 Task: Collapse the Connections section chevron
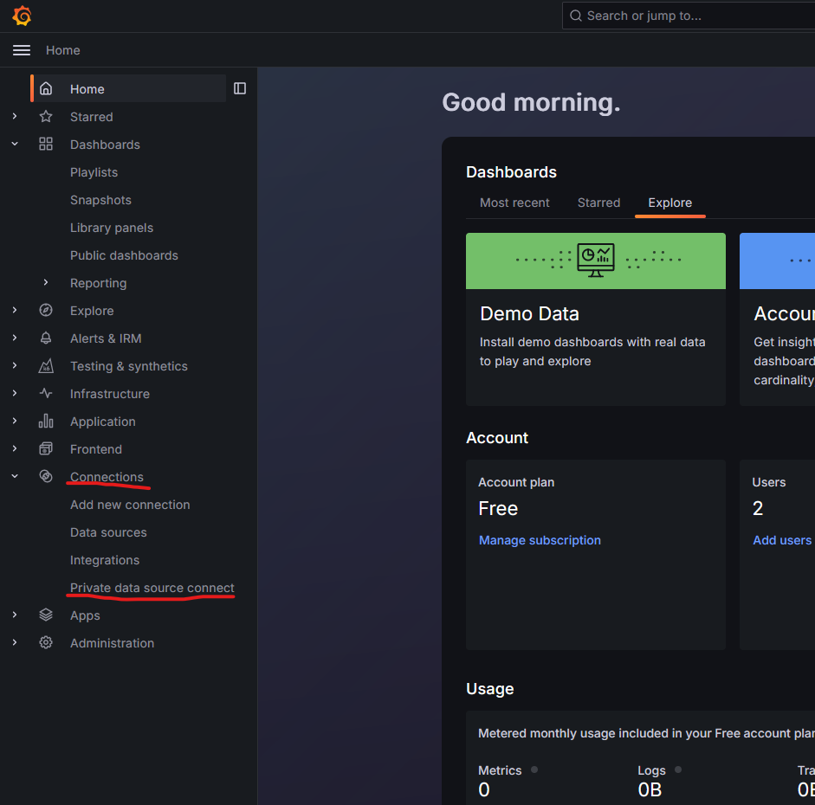click(x=15, y=476)
